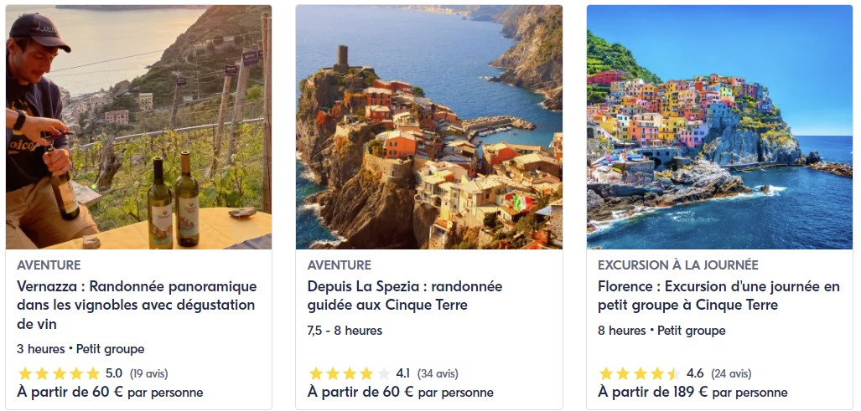Click the La Spezia guided hike title

(x=404, y=295)
